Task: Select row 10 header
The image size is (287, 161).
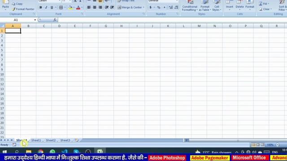Action: click(x=2, y=75)
